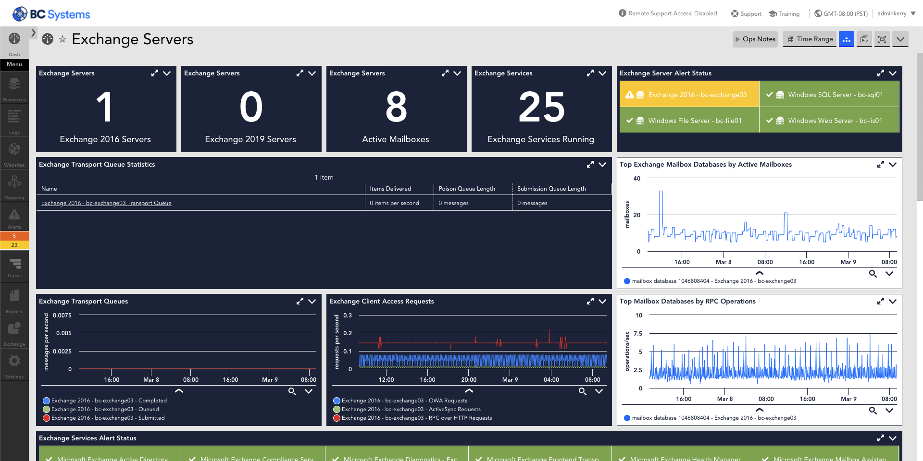Image resolution: width=923 pixels, height=461 pixels.
Task: Toggle the ActiveSync Requests series
Action: pos(407,409)
